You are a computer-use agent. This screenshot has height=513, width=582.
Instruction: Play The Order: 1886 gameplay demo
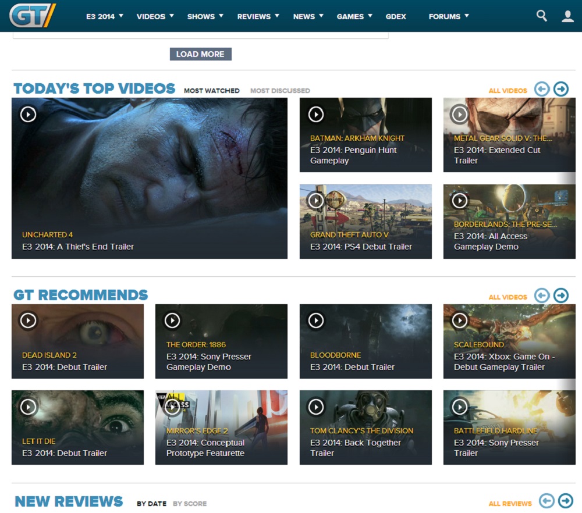pos(172,320)
